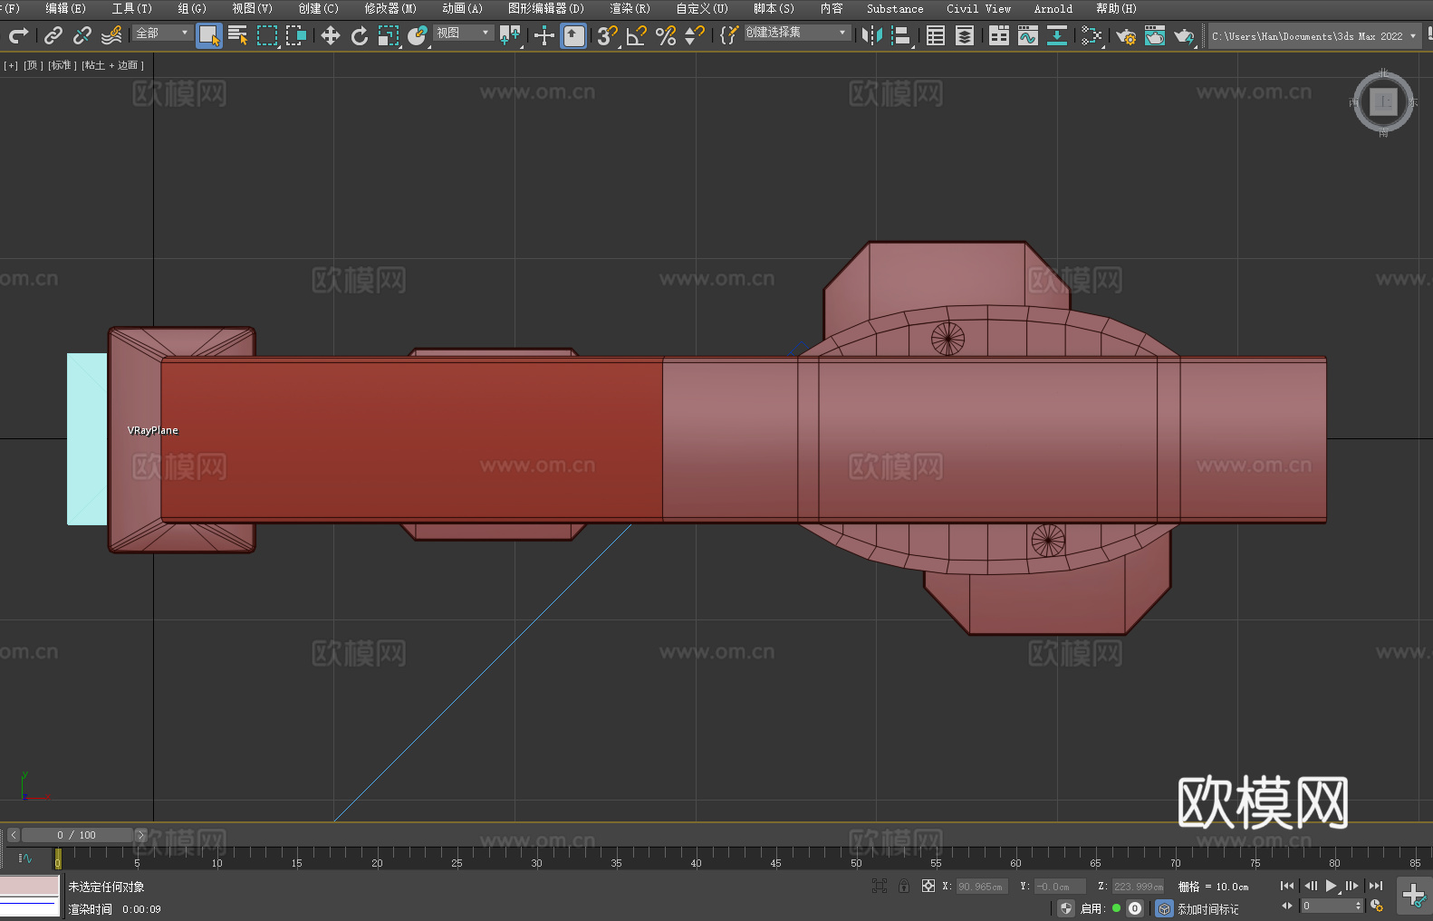Toggle the 3D snaps button
This screenshot has height=921, width=1433.
click(x=607, y=35)
